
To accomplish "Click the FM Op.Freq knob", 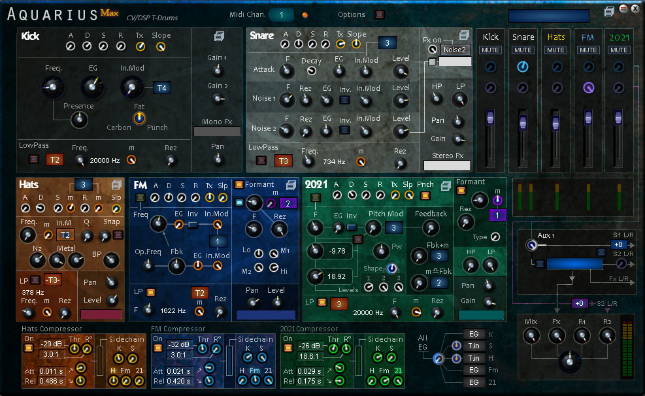I will (x=148, y=266).
